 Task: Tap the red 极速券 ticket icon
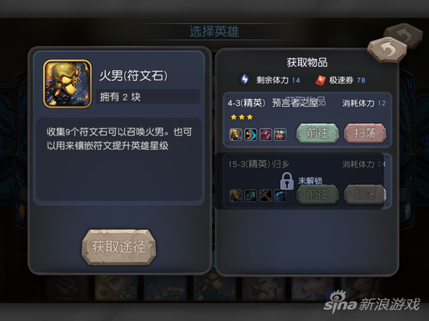[x=321, y=80]
